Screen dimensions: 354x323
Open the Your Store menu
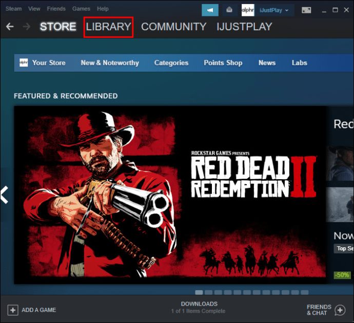tap(49, 62)
